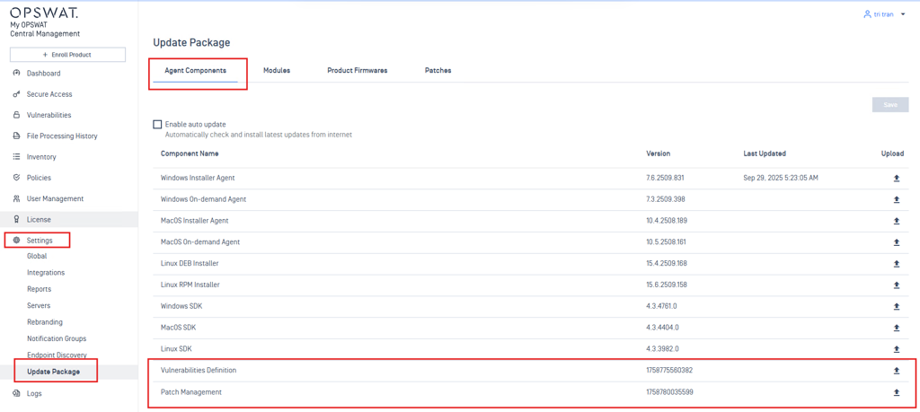Click the Policies shield icon

pyautogui.click(x=16, y=178)
